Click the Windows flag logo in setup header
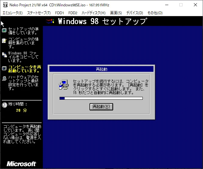This screenshot has height=169, width=203. 50,21
